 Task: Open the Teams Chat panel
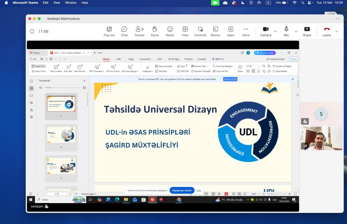click(124, 31)
